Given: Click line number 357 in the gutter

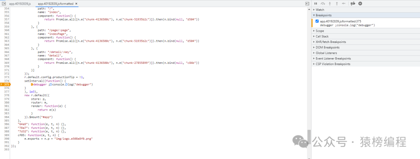Looking at the screenshot, I should [7, 19].
